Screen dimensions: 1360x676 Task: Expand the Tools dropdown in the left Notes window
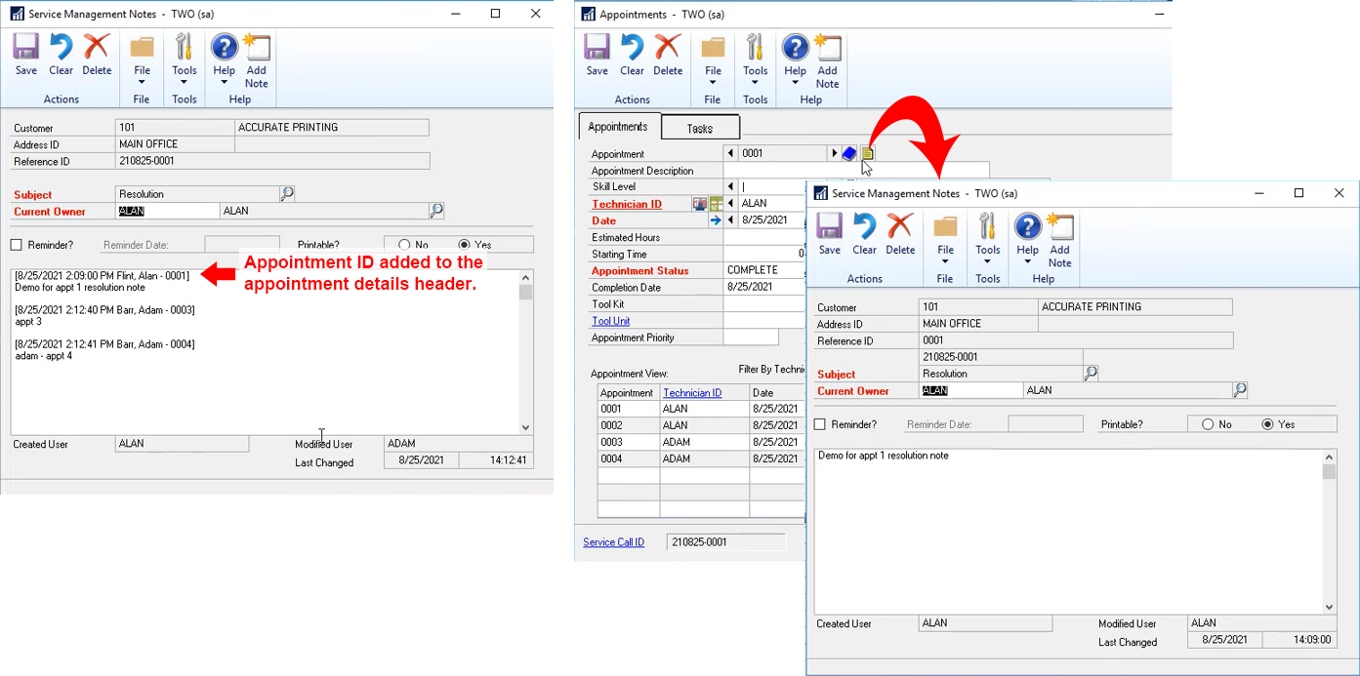pos(184,60)
